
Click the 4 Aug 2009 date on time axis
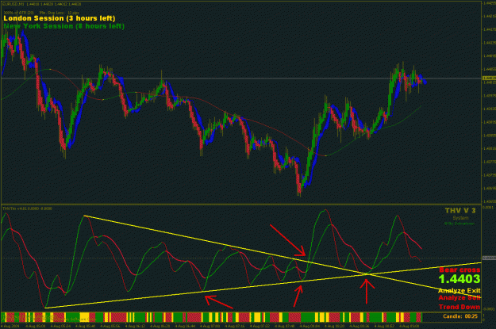coord(10,326)
